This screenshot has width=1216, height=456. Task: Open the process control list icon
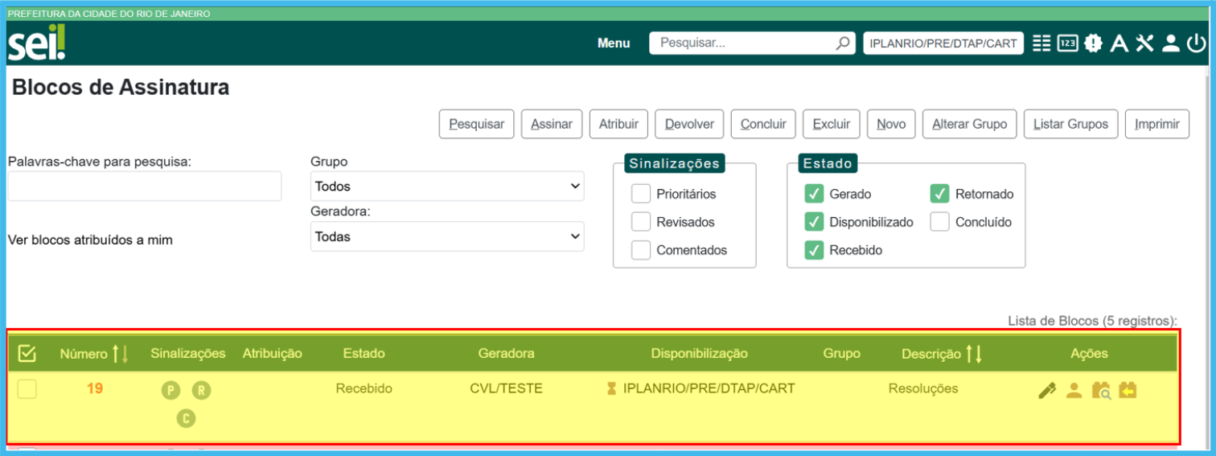click(x=1041, y=43)
